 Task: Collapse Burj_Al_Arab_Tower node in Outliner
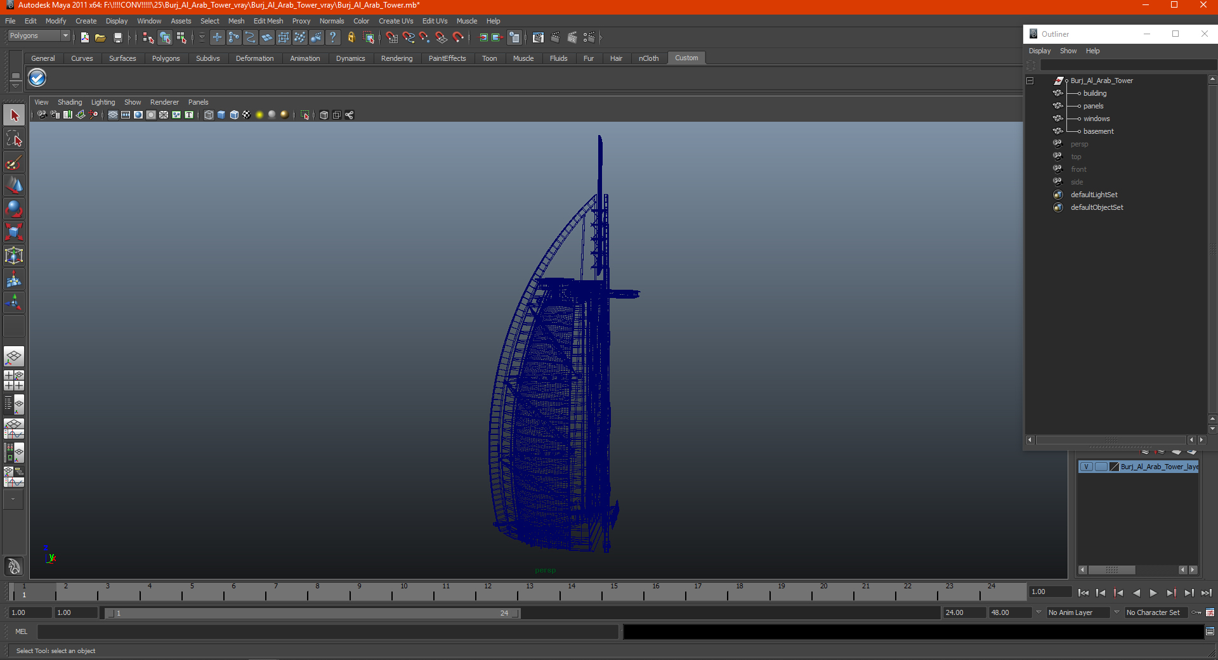(x=1030, y=81)
